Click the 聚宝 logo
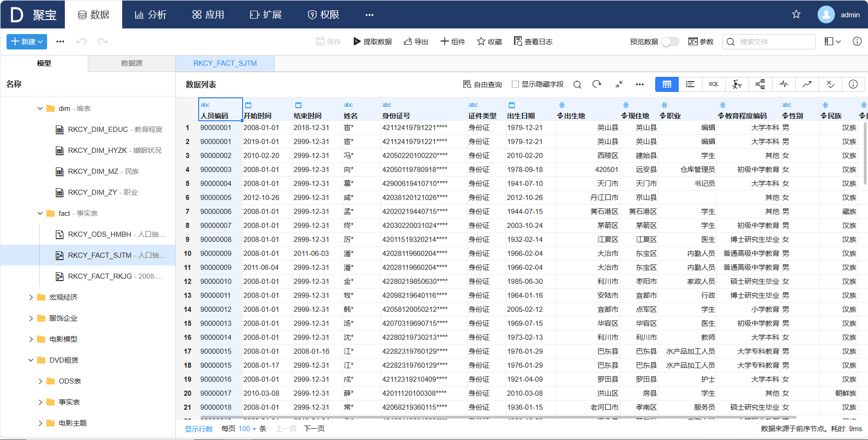The height and width of the screenshot is (440, 868). point(33,15)
